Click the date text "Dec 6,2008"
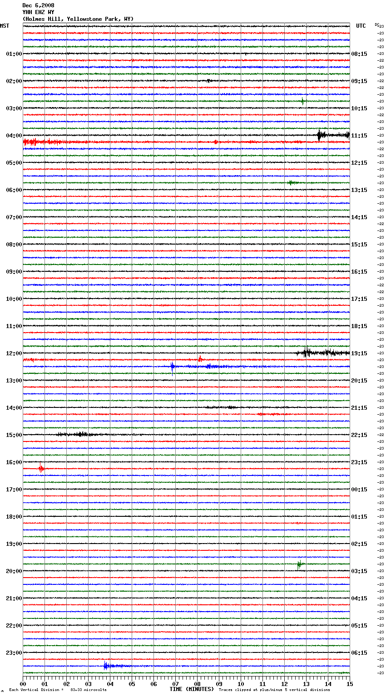386x696 pixels. [38, 5]
